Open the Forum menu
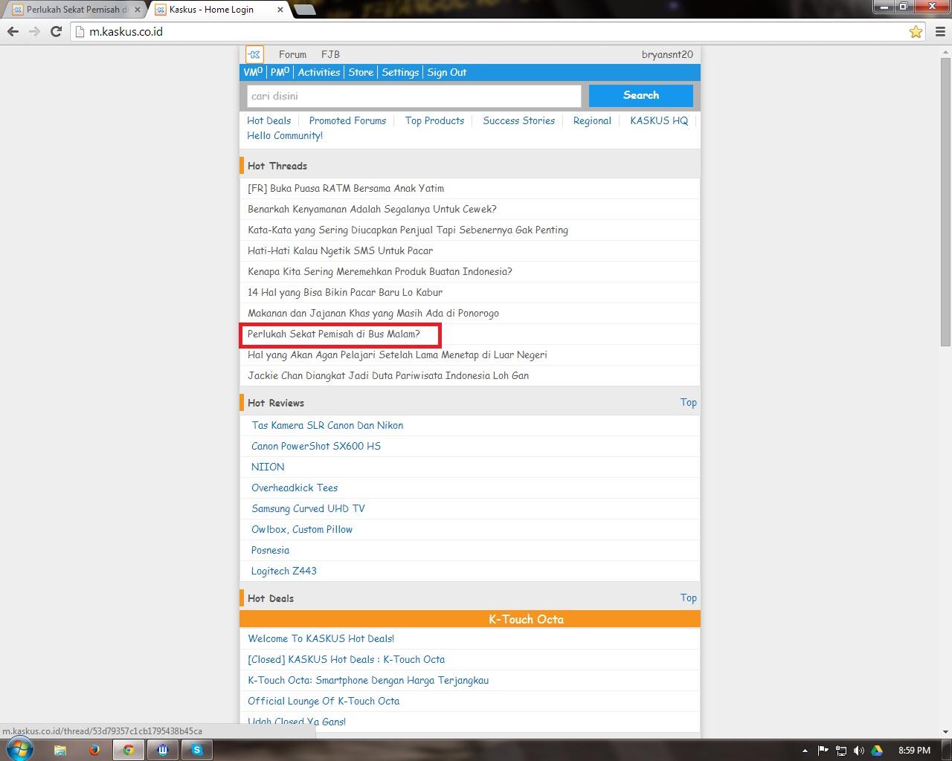Screen dimensions: 952x761 (292, 54)
